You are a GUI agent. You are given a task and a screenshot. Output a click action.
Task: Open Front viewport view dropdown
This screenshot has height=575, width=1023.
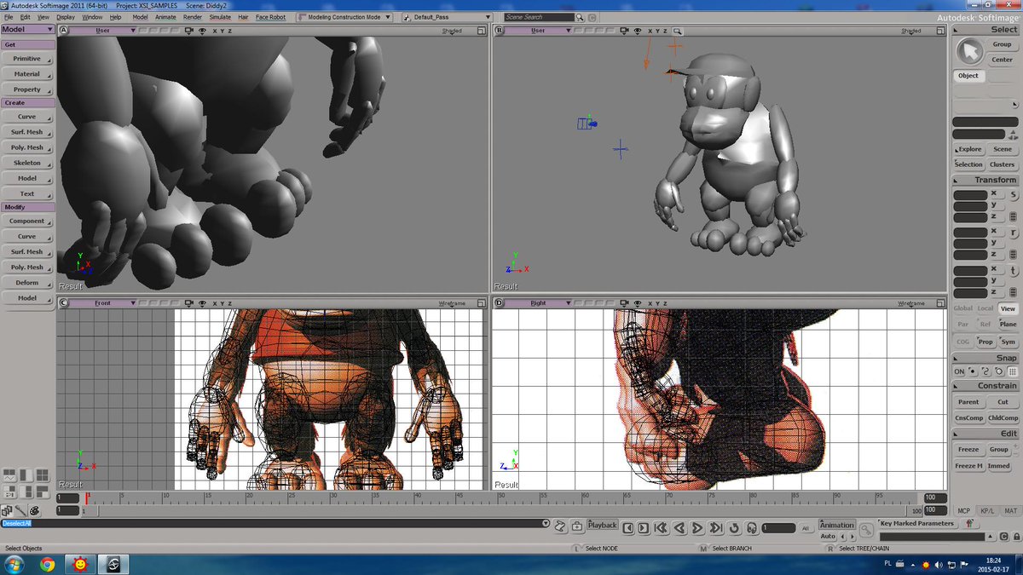point(102,303)
